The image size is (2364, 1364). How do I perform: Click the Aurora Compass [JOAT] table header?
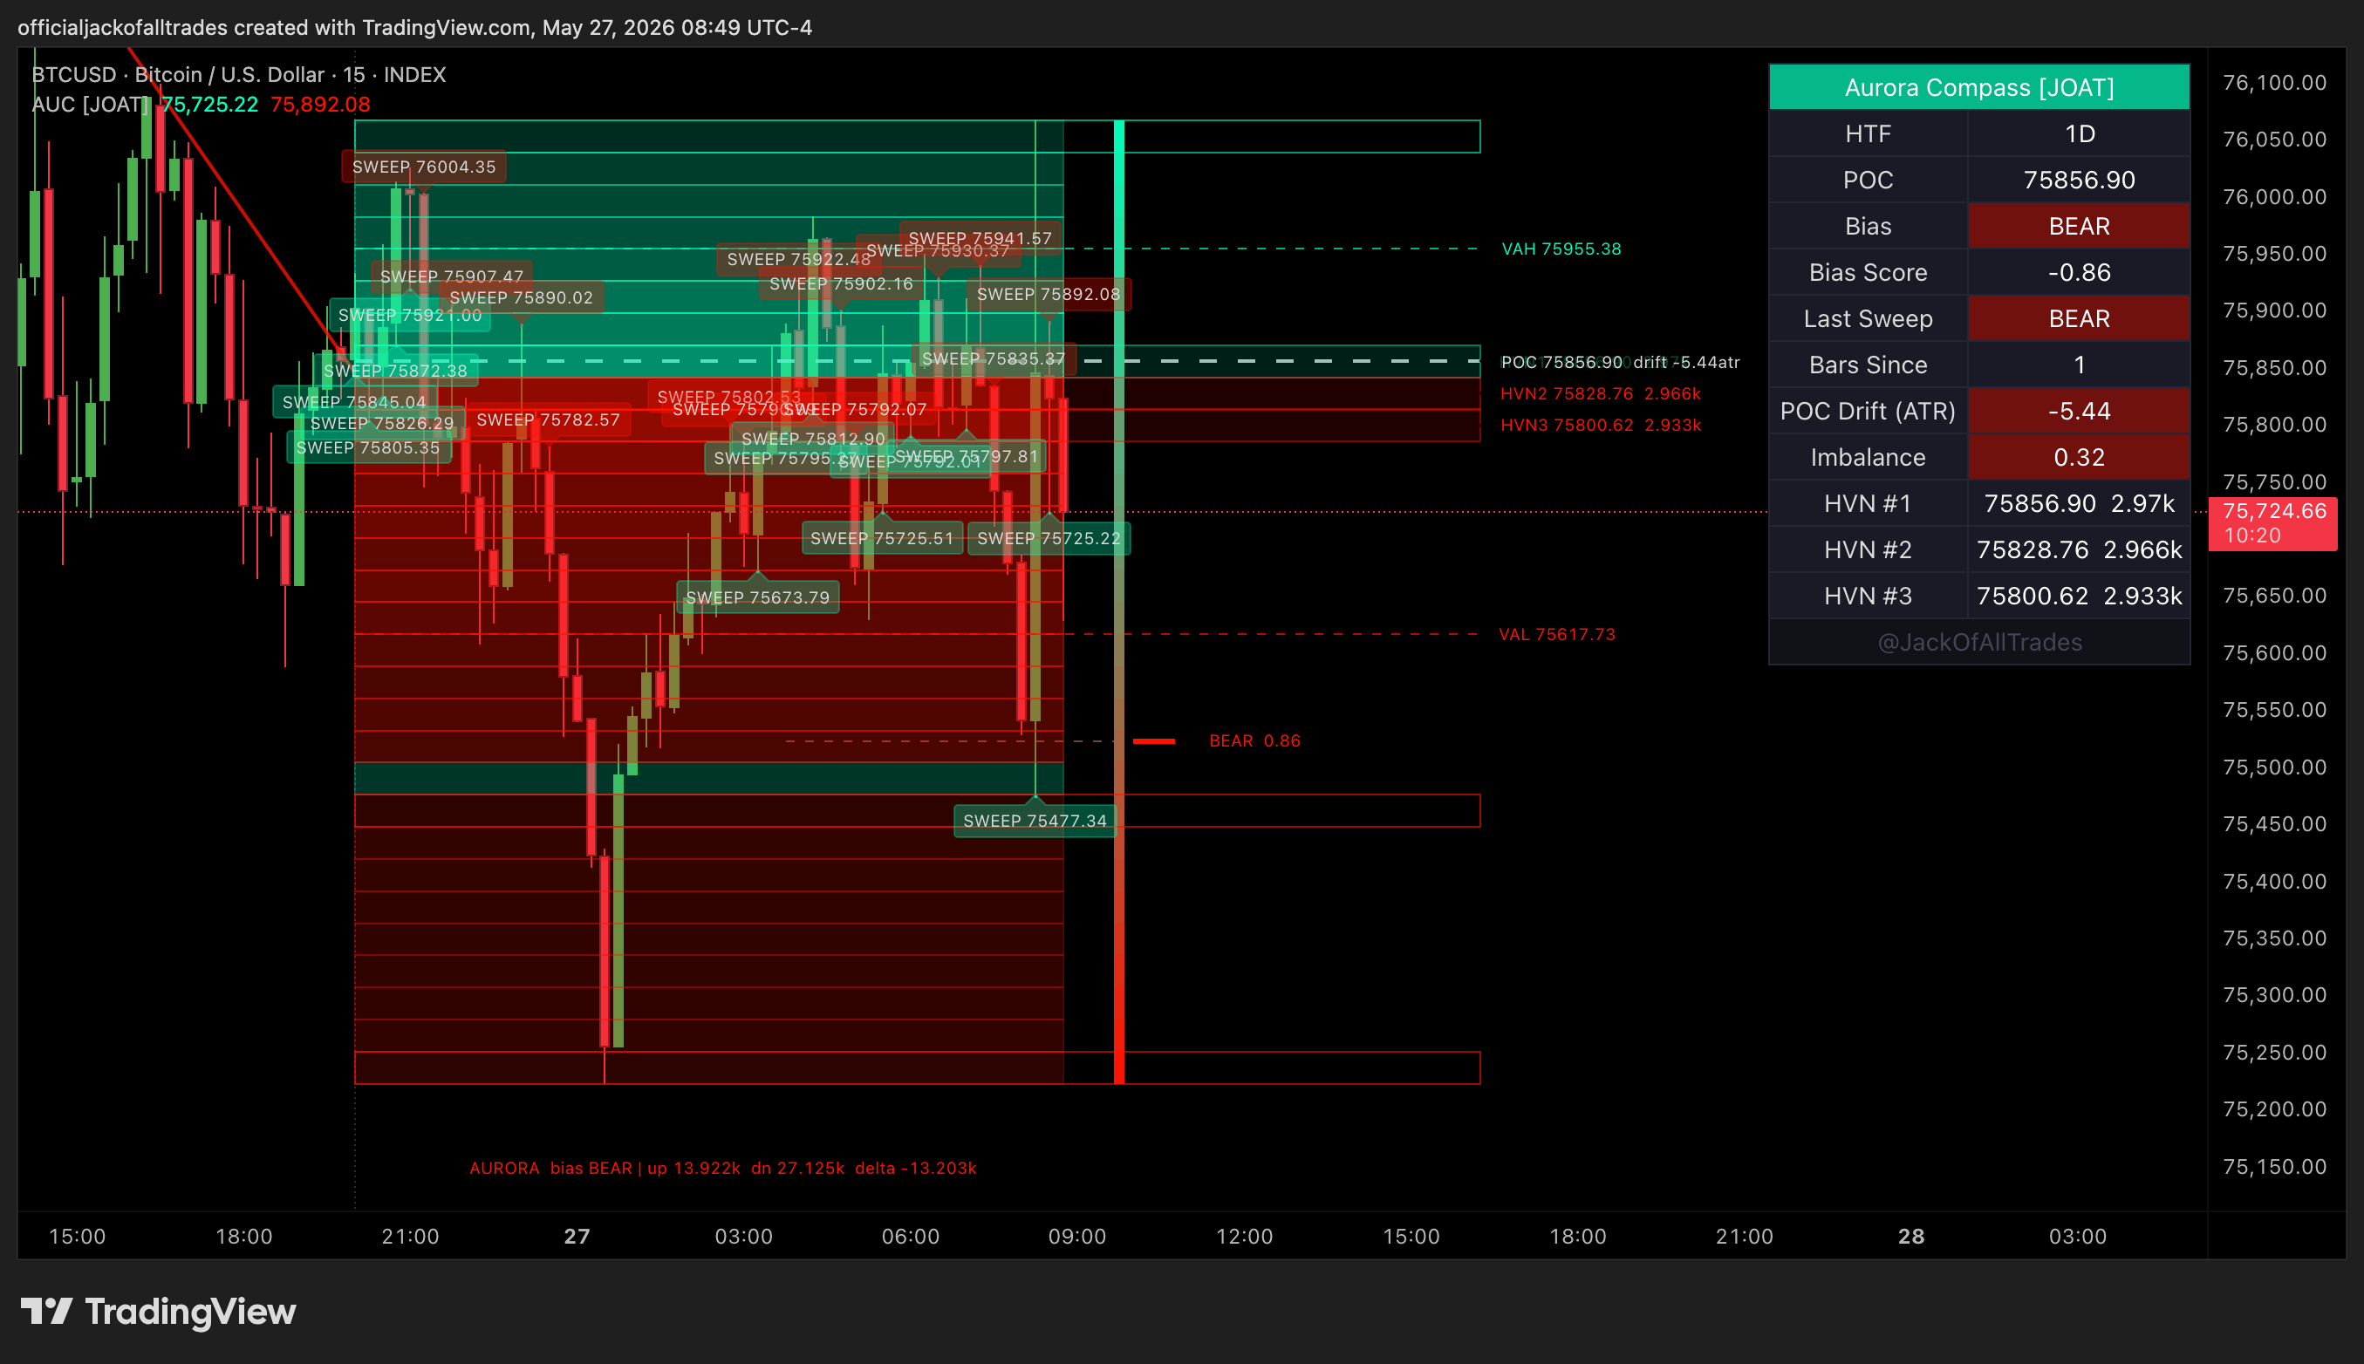[1979, 87]
